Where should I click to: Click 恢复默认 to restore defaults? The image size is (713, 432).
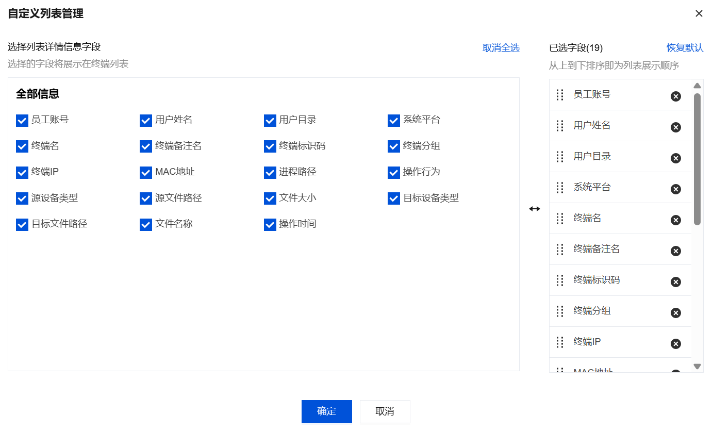pyautogui.click(x=685, y=48)
